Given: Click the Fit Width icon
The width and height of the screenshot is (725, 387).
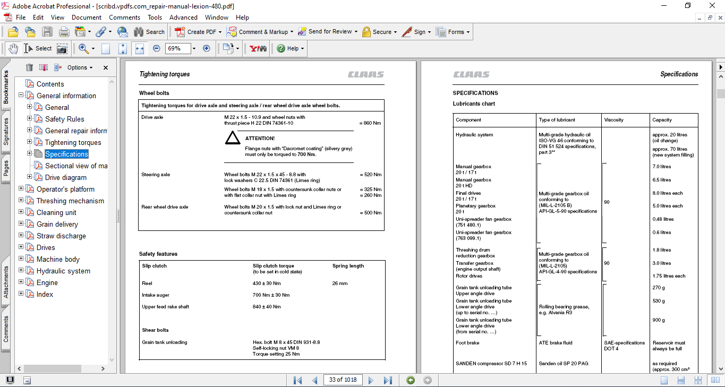Looking at the screenshot, I should (140, 48).
